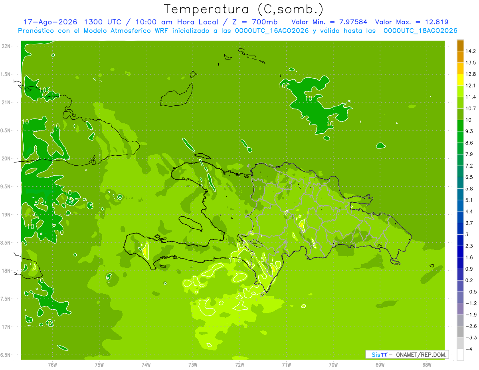The height and width of the screenshot is (370, 479).
Task: Click the legend value "12.1"
Action: [471, 85]
